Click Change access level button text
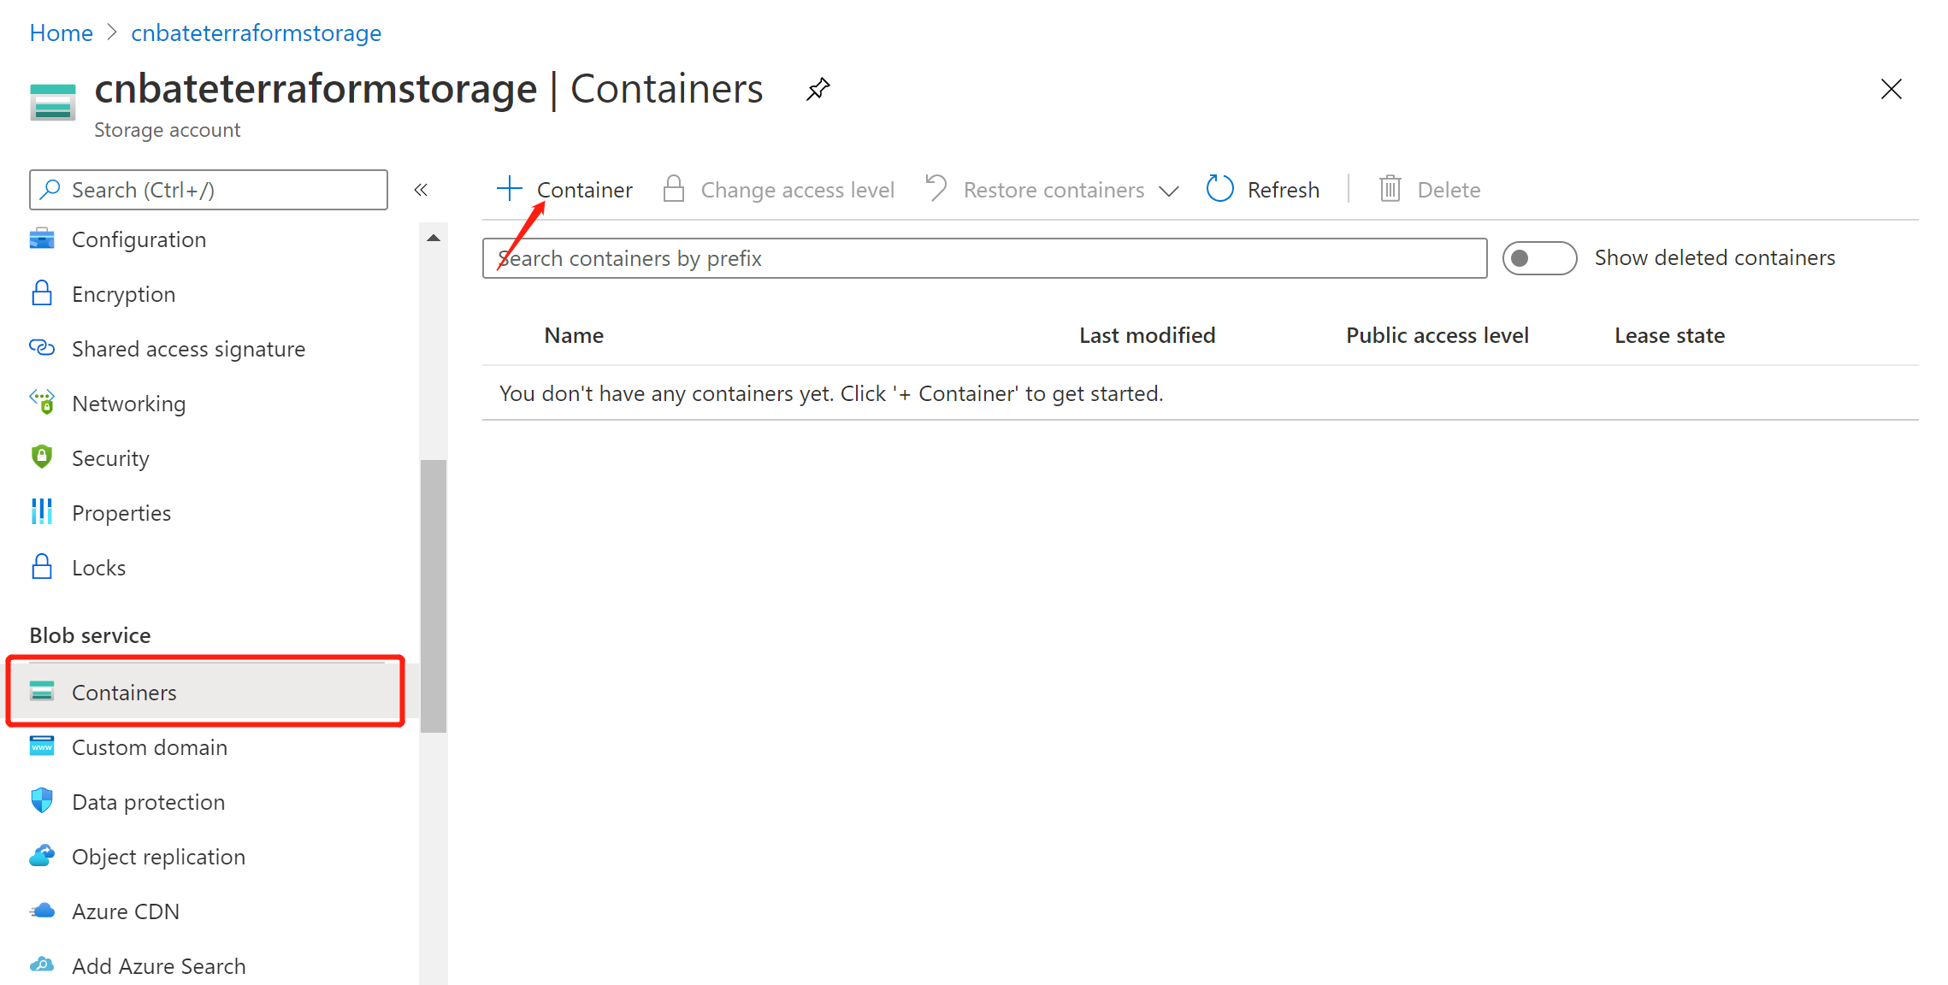 pos(797,190)
